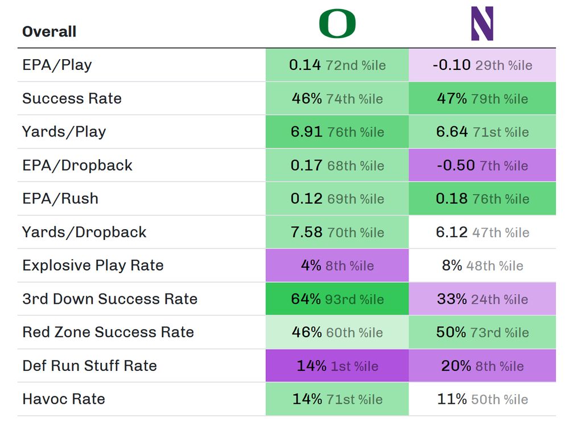Click Northwestern's -0.50 EPA/Dropback cell
569x422 pixels.
[482, 166]
